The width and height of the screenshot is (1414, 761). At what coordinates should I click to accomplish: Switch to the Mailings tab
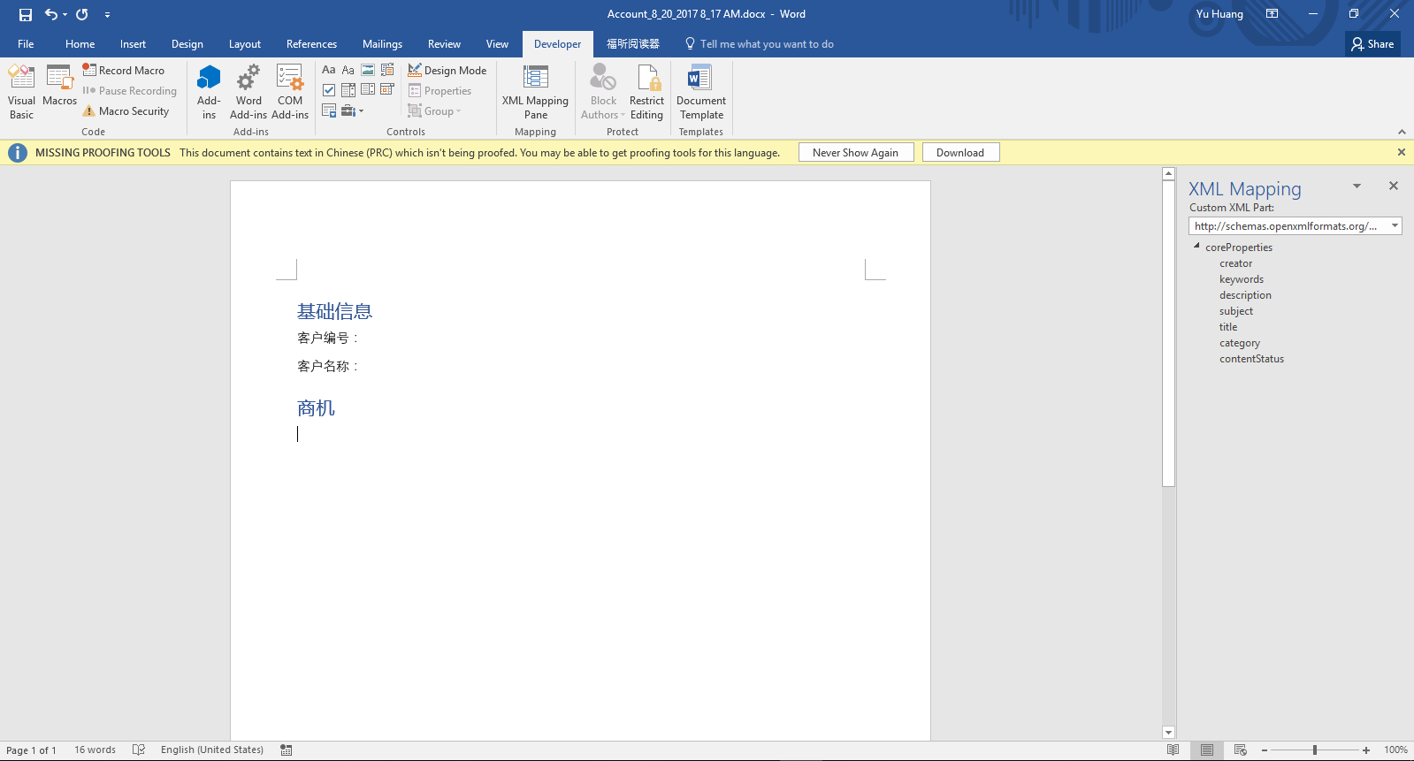(x=382, y=44)
